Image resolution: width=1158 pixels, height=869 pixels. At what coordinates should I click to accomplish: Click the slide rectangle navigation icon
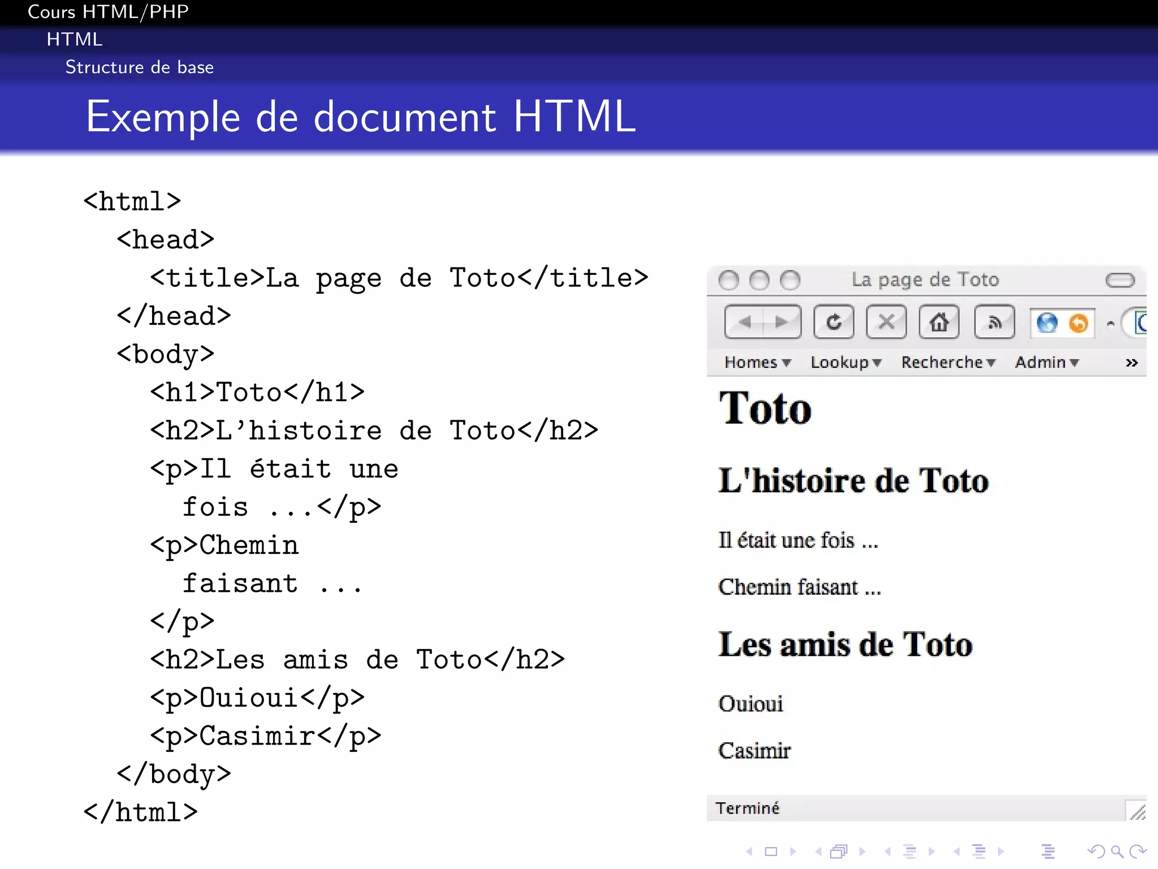[x=771, y=851]
